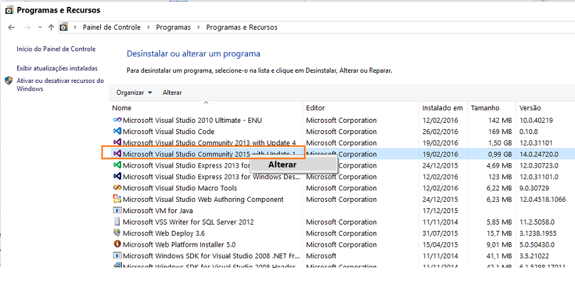This screenshot has height=296, width=575.
Task: Click the 41,1 MB size cell
Action: [499, 256]
